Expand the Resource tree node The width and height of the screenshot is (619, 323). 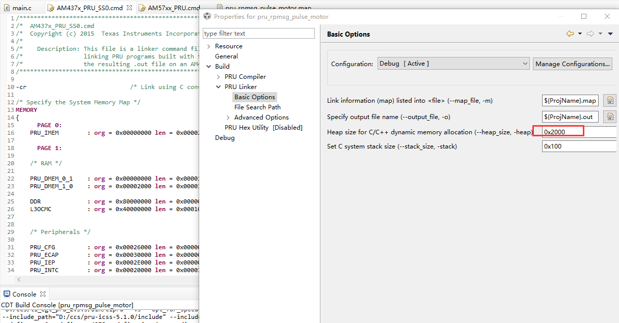[208, 46]
